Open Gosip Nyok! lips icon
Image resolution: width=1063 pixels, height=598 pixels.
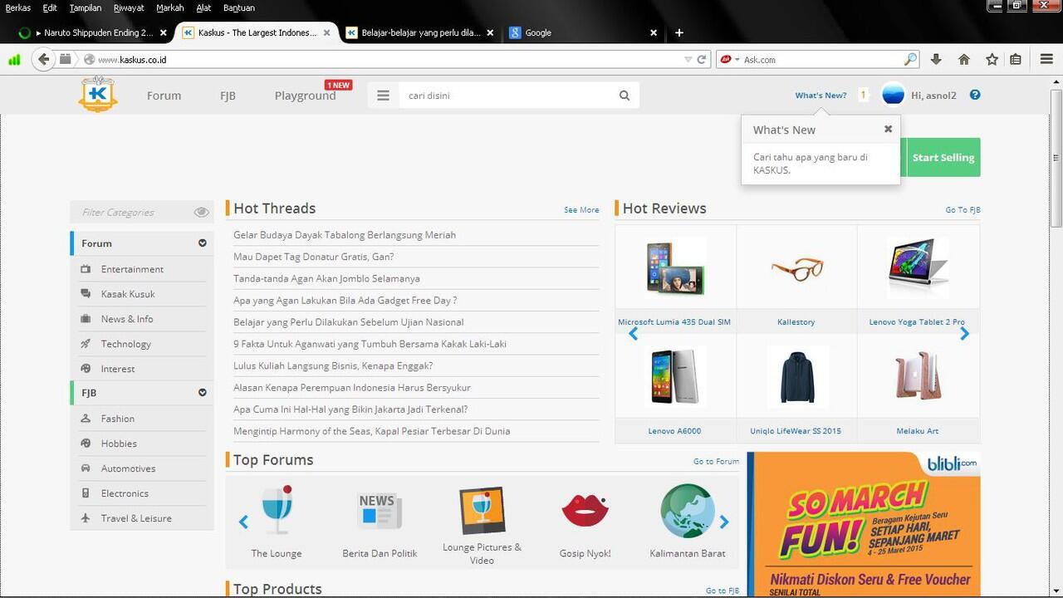pyautogui.click(x=585, y=510)
